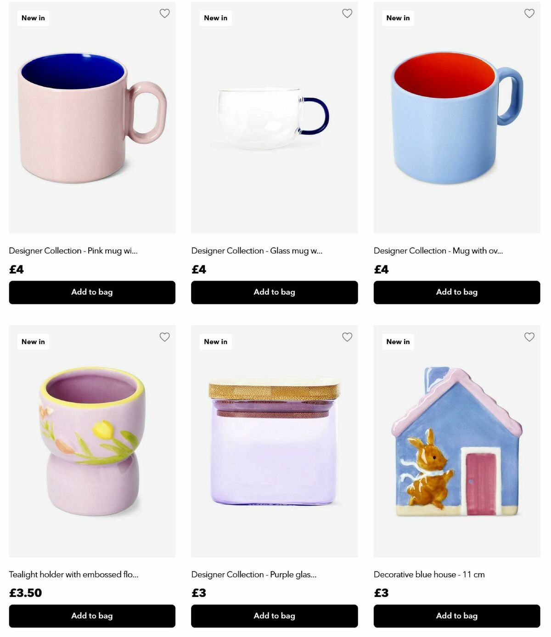Open Tealight holder with embossed flowers link
The width and height of the screenshot is (551, 637).
pos(73,575)
